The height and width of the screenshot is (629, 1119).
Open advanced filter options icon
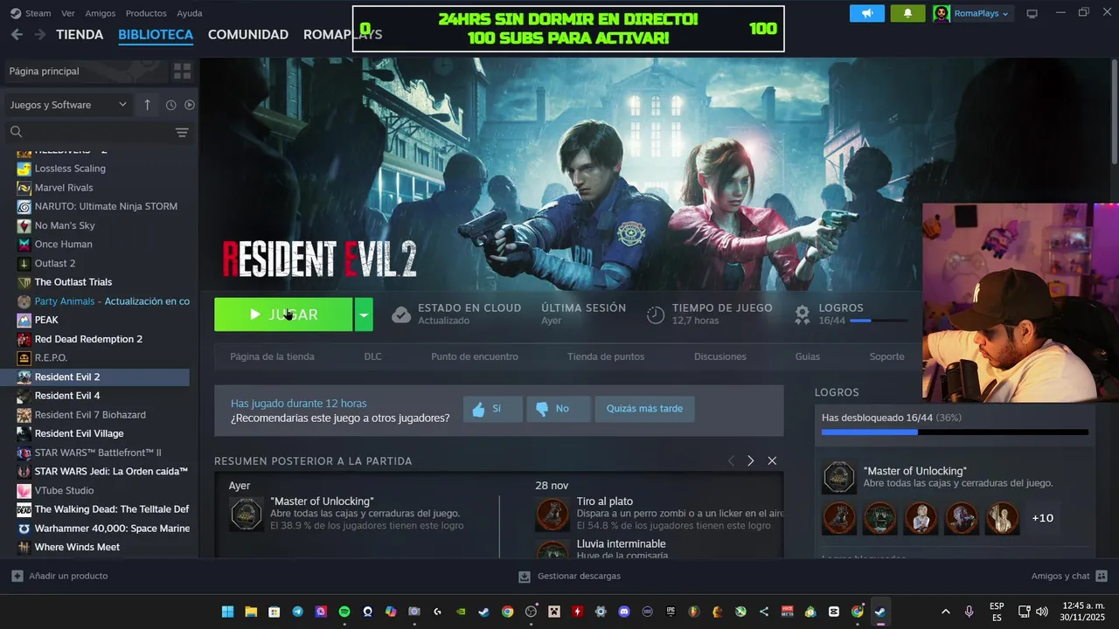pos(182,132)
